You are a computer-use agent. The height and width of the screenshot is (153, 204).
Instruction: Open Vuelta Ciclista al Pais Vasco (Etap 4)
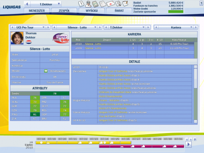[120, 80]
